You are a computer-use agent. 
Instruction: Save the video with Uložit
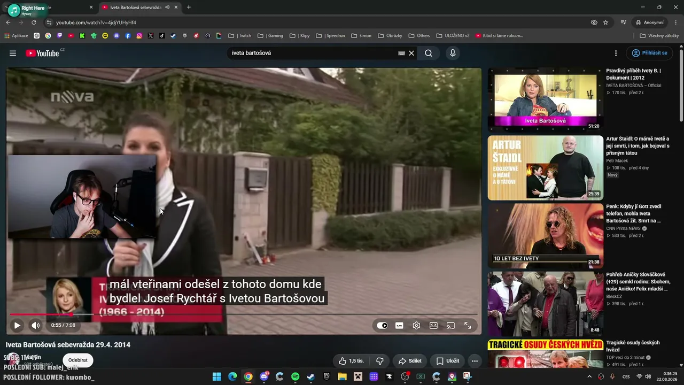click(x=448, y=361)
